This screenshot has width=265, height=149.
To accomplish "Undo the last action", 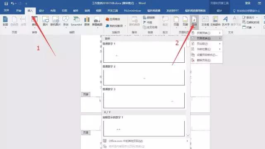I will (12, 3).
